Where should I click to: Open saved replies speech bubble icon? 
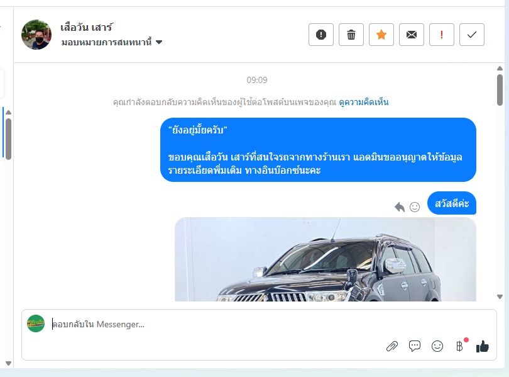click(x=415, y=346)
